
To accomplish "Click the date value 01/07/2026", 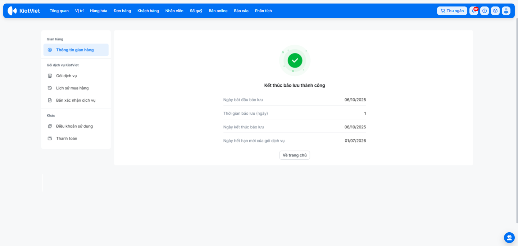I will (x=355, y=141).
